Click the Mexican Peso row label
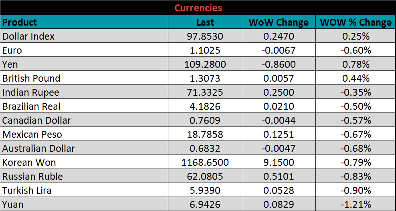Image resolution: width=396 pixels, height=211 pixels. coord(32,135)
